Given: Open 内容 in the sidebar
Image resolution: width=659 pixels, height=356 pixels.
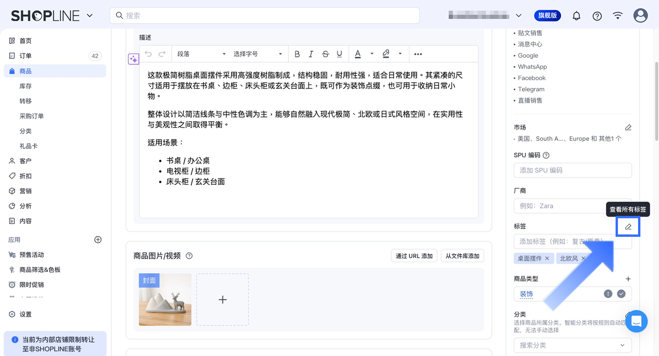Looking at the screenshot, I should coord(55,221).
